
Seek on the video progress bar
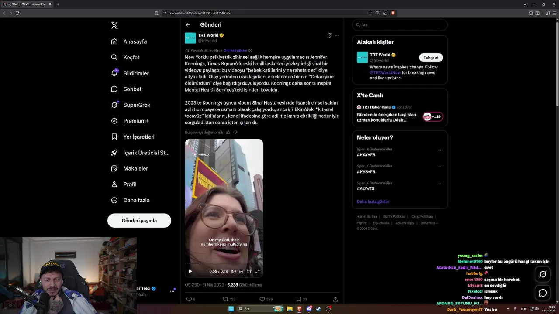224,263
